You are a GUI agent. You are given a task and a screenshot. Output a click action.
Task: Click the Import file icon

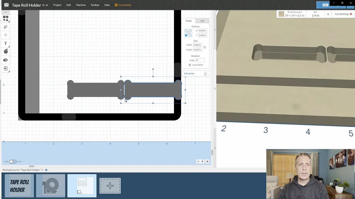tap(5, 68)
